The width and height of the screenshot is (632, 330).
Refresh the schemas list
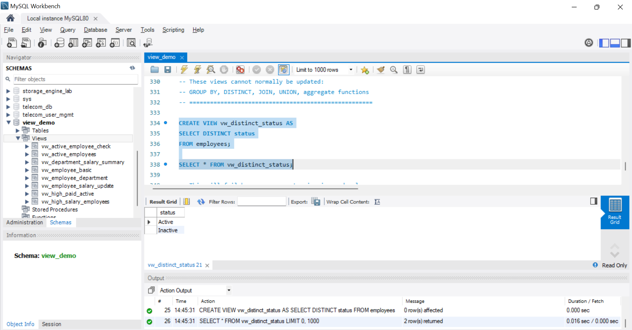click(x=132, y=68)
